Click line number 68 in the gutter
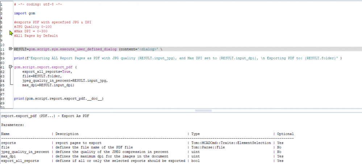 click(2, 99)
